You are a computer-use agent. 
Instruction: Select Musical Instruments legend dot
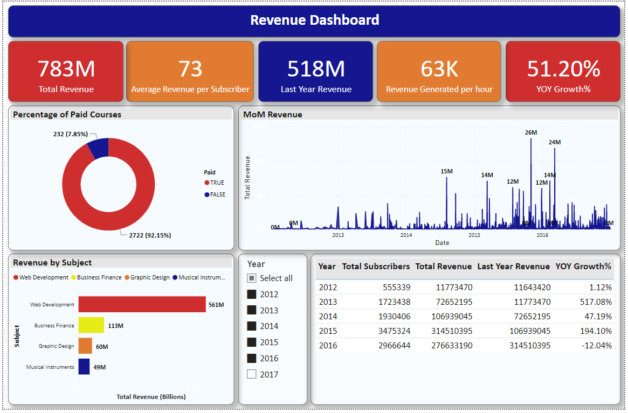coord(175,277)
